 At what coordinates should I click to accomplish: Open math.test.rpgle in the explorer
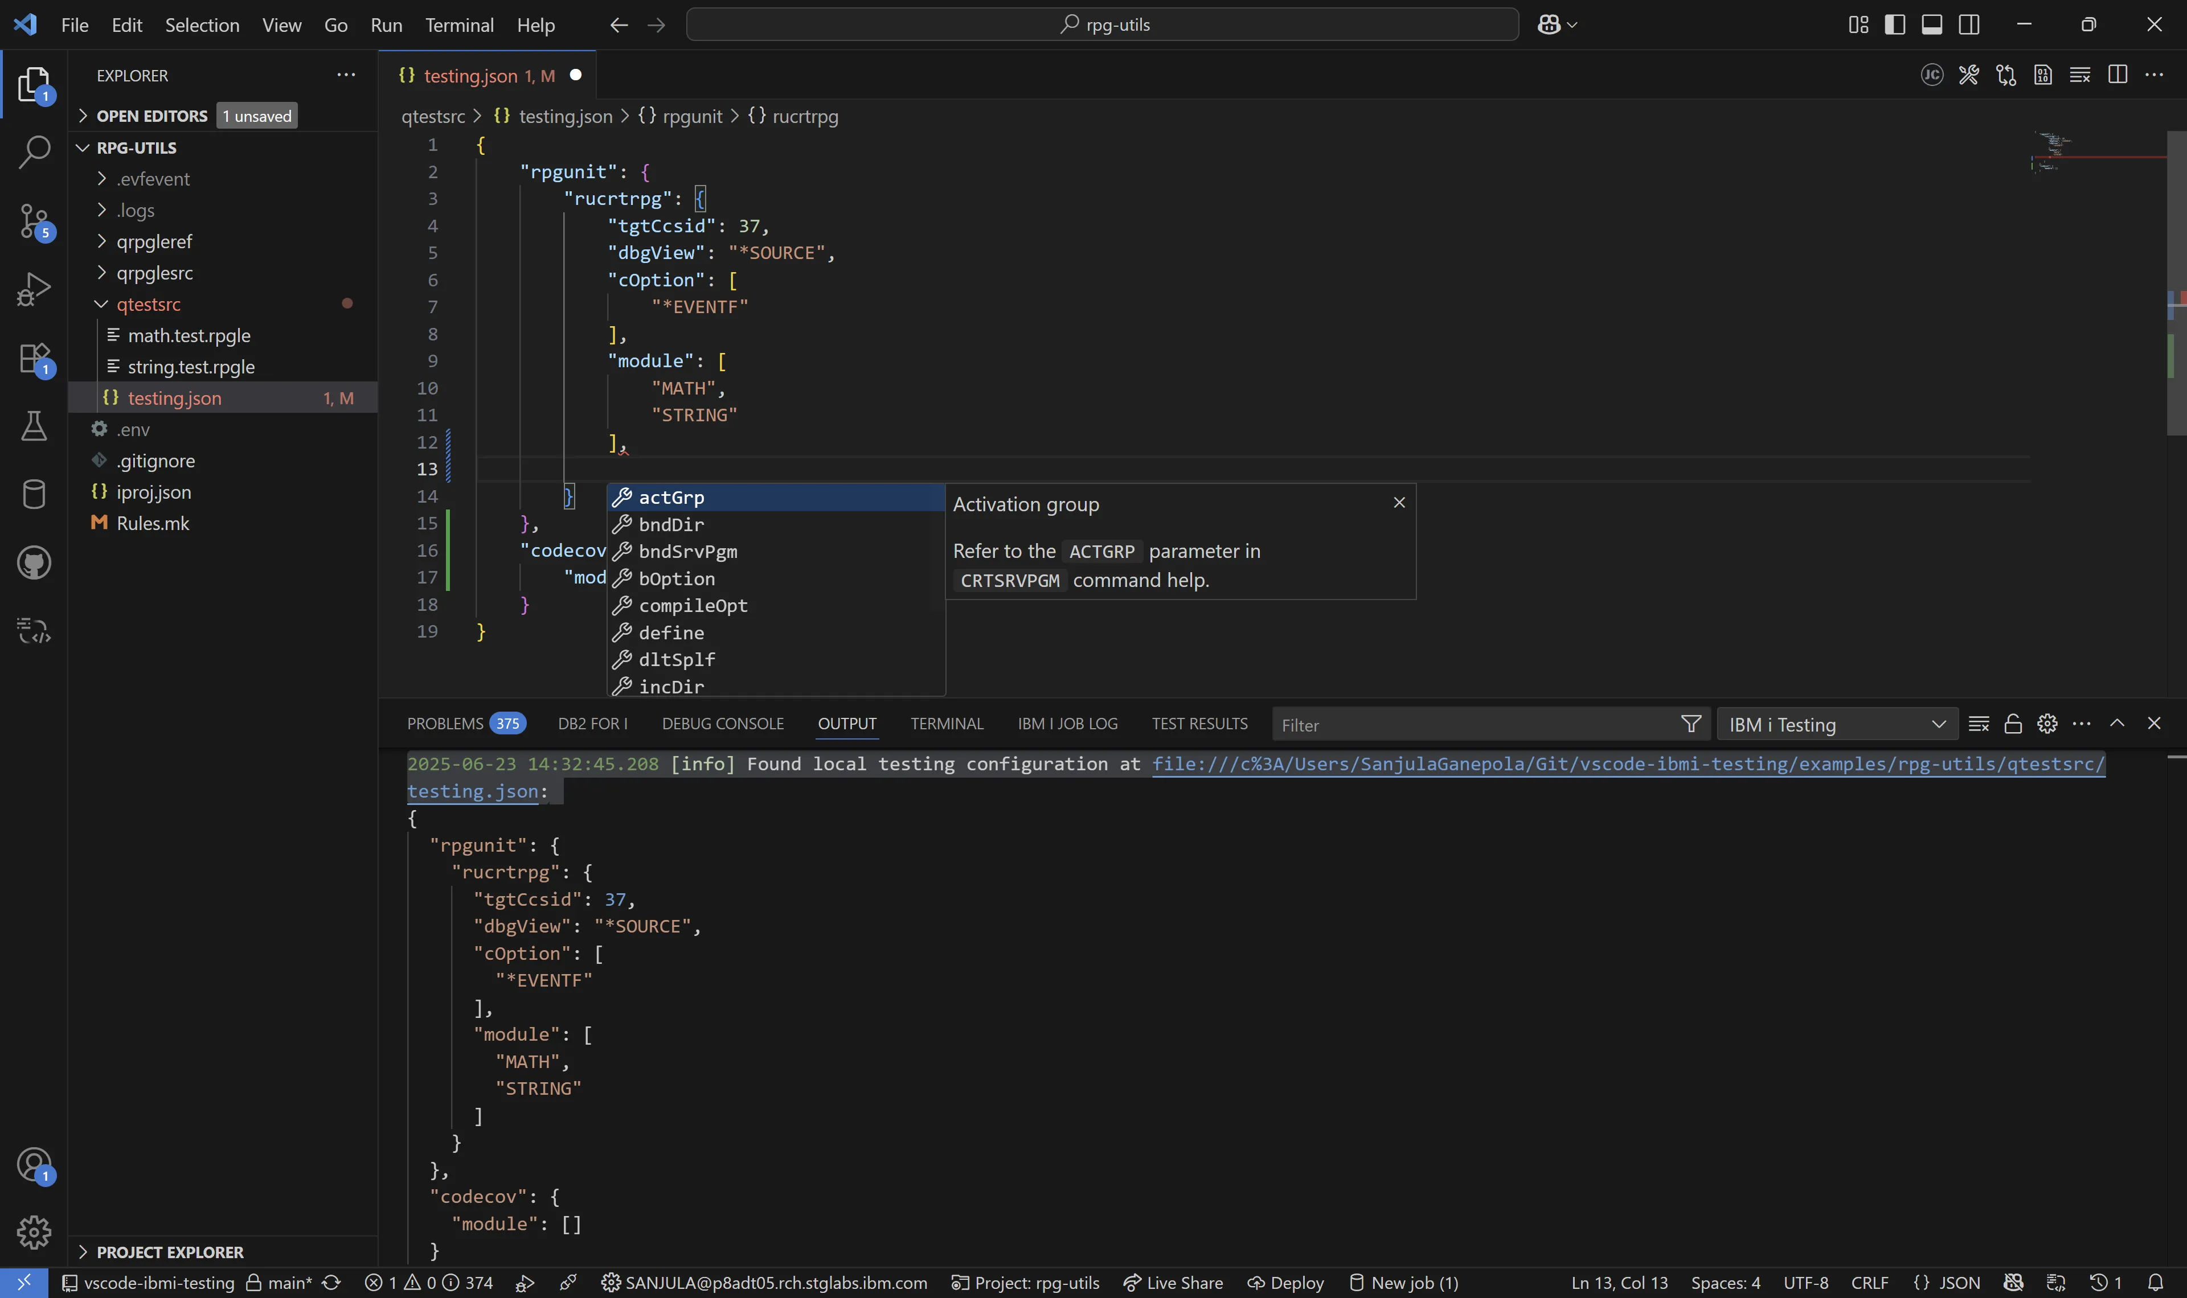[189, 335]
